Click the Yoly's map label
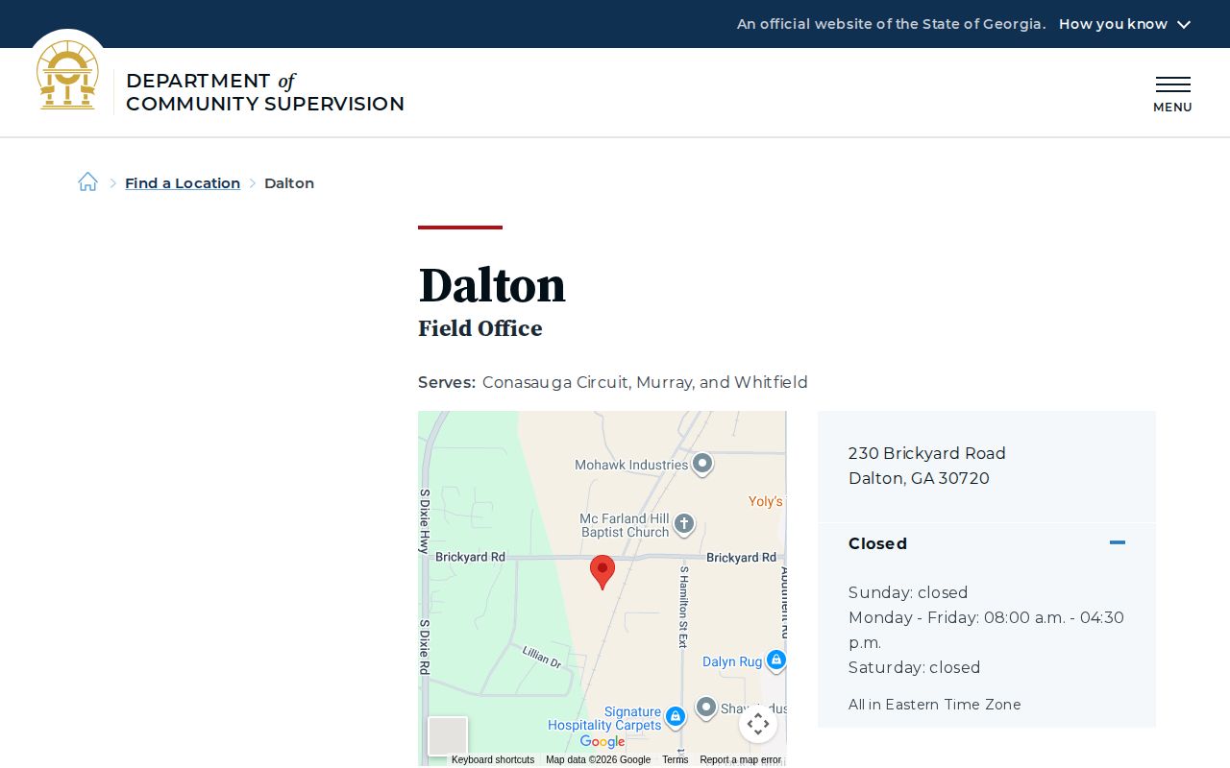The width and height of the screenshot is (1230, 768). (x=766, y=501)
